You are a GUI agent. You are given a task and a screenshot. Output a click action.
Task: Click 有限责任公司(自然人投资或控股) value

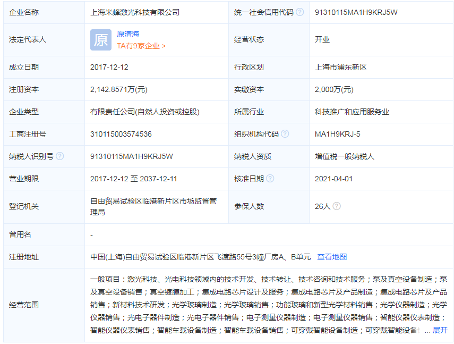pos(145,112)
